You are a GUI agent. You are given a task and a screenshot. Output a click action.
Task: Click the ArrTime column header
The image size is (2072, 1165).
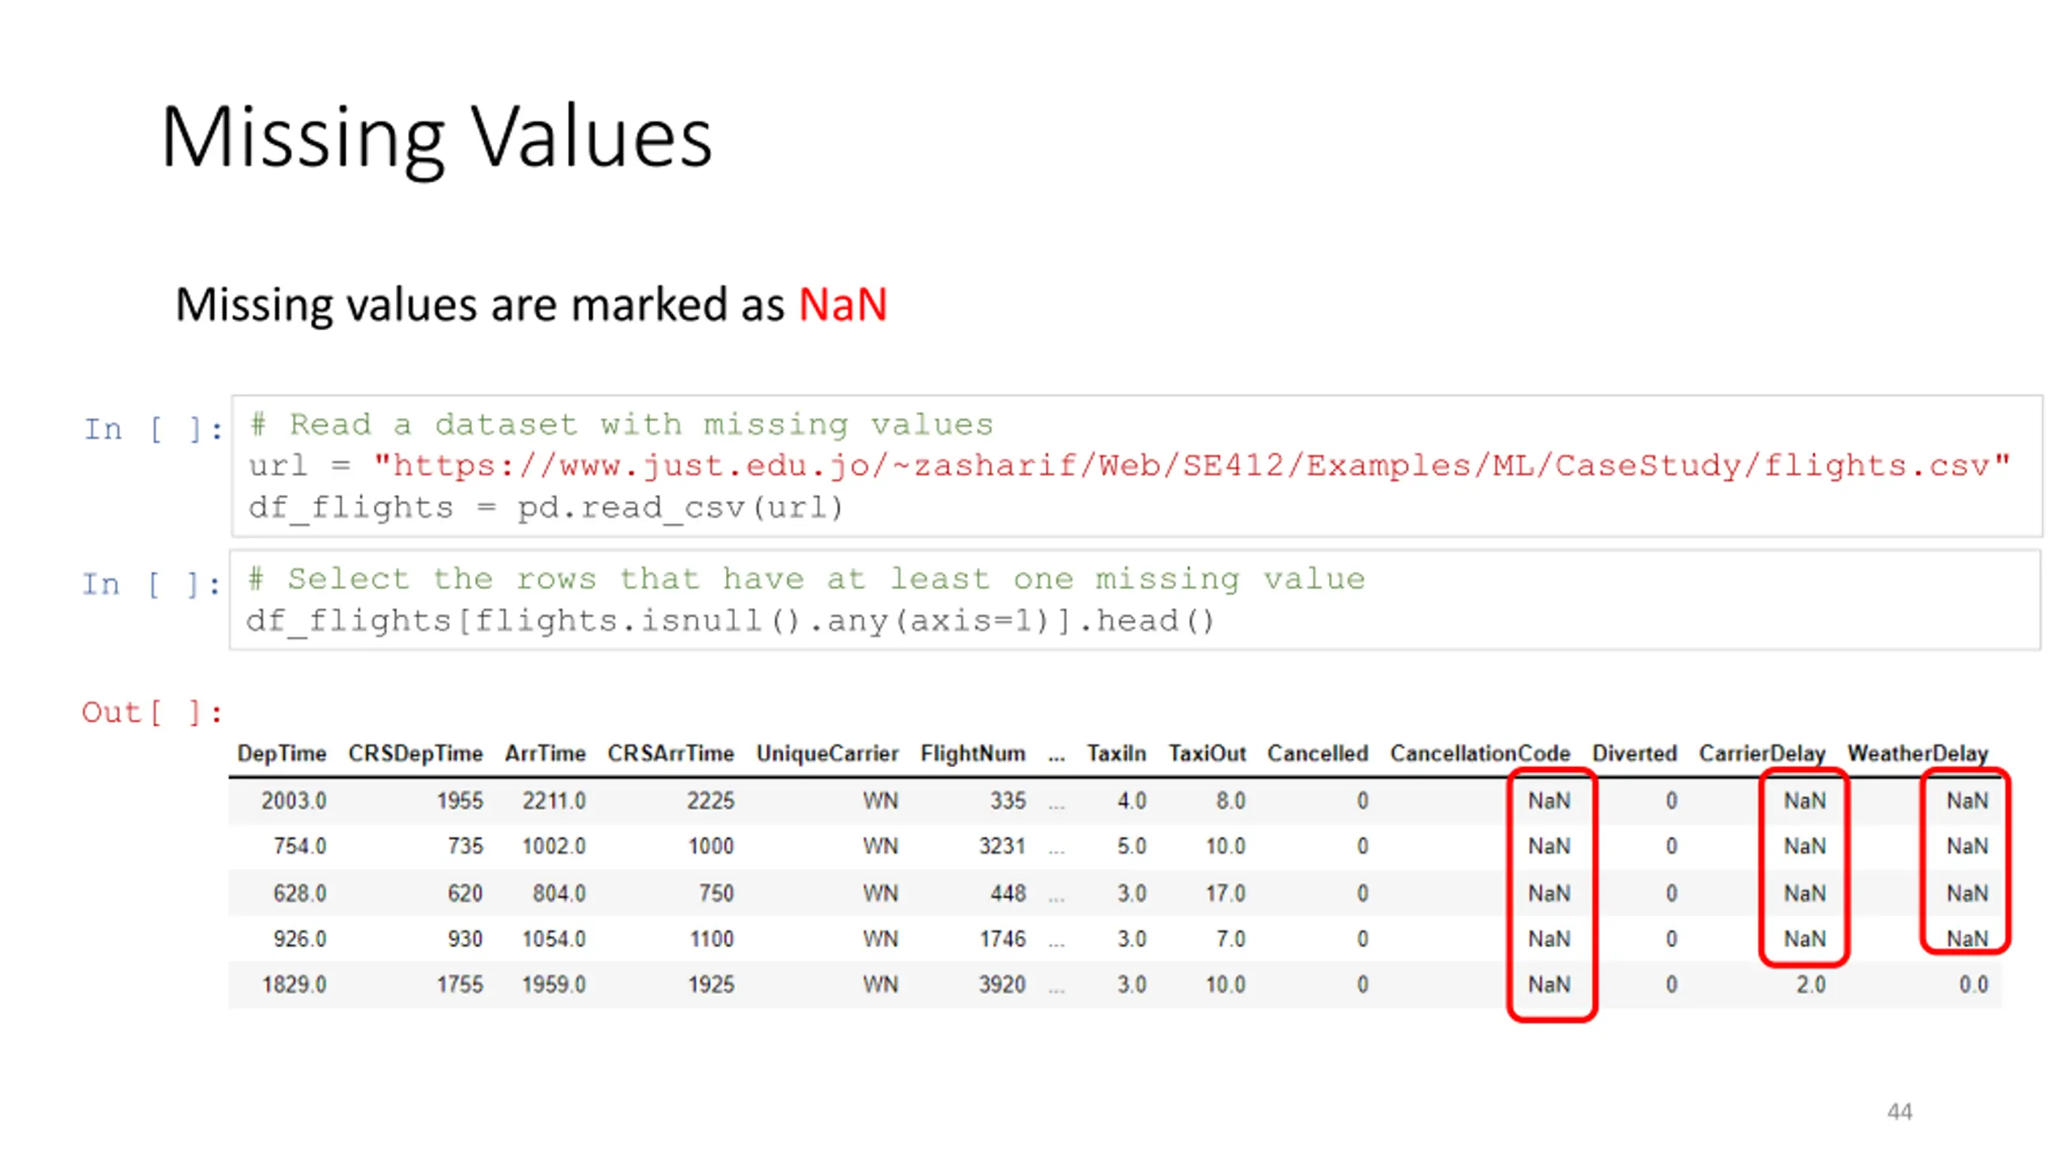tap(545, 753)
